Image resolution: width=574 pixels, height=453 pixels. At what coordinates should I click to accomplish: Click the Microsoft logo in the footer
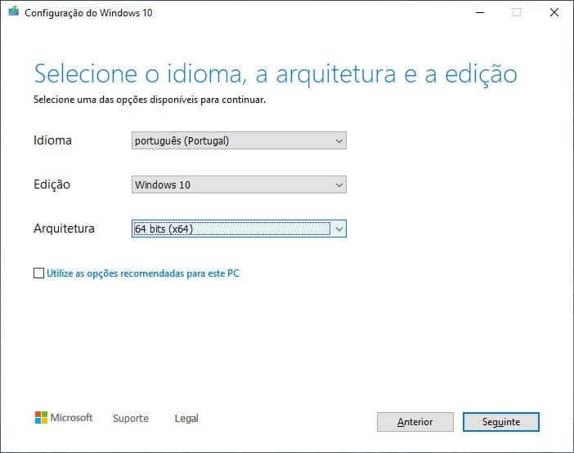64,418
